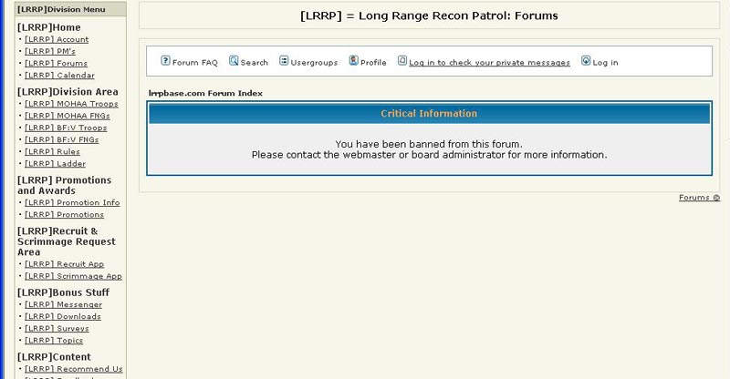Launch [LRRP] Messenger link
Image resolution: width=730 pixels, height=379 pixels.
pyautogui.click(x=63, y=304)
